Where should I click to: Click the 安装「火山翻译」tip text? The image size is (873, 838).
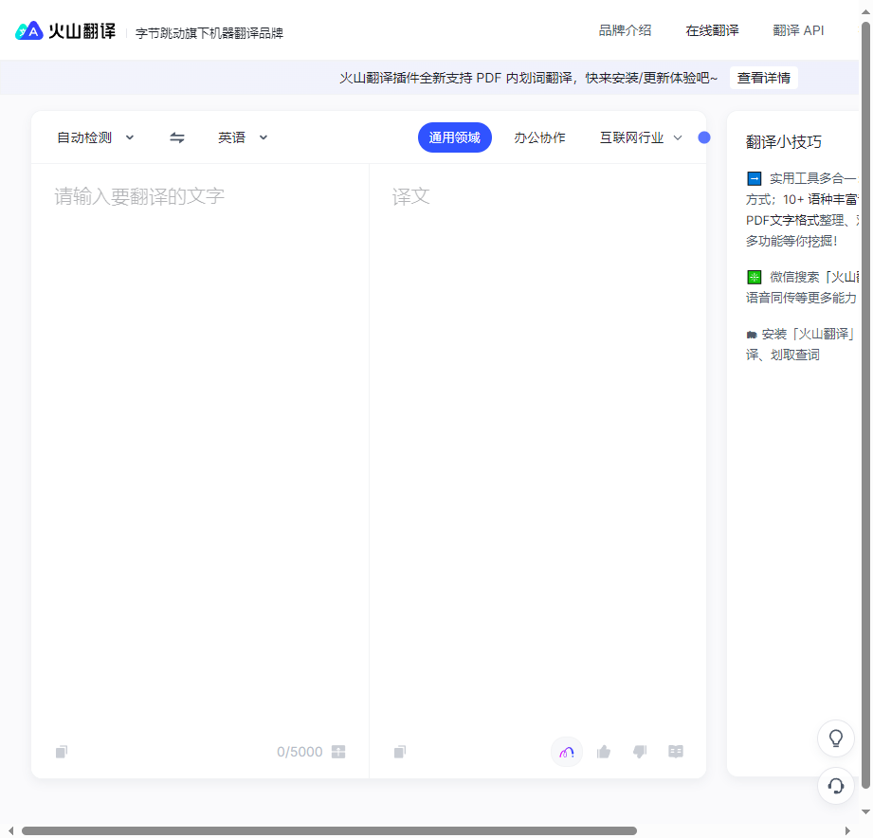tap(809, 334)
